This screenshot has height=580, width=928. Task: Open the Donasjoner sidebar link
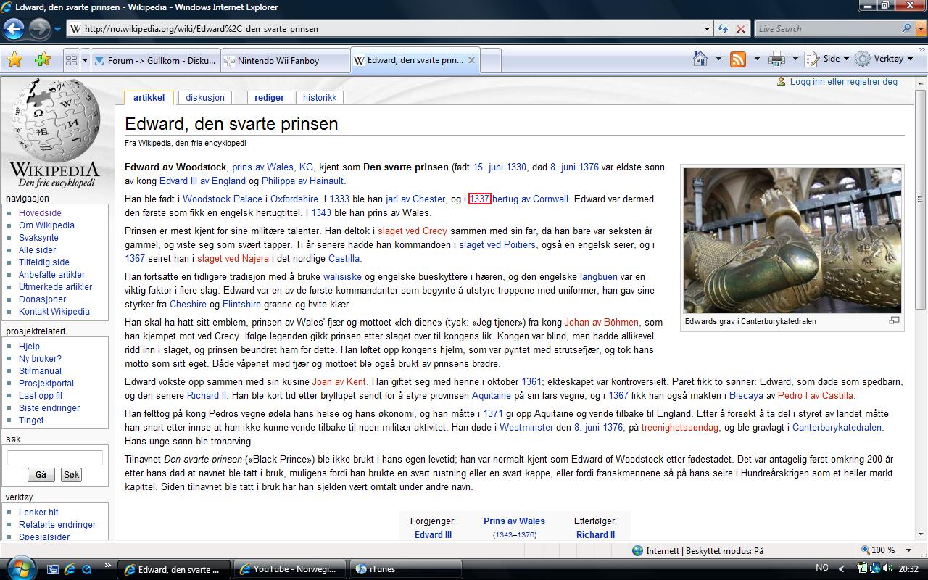click(42, 299)
